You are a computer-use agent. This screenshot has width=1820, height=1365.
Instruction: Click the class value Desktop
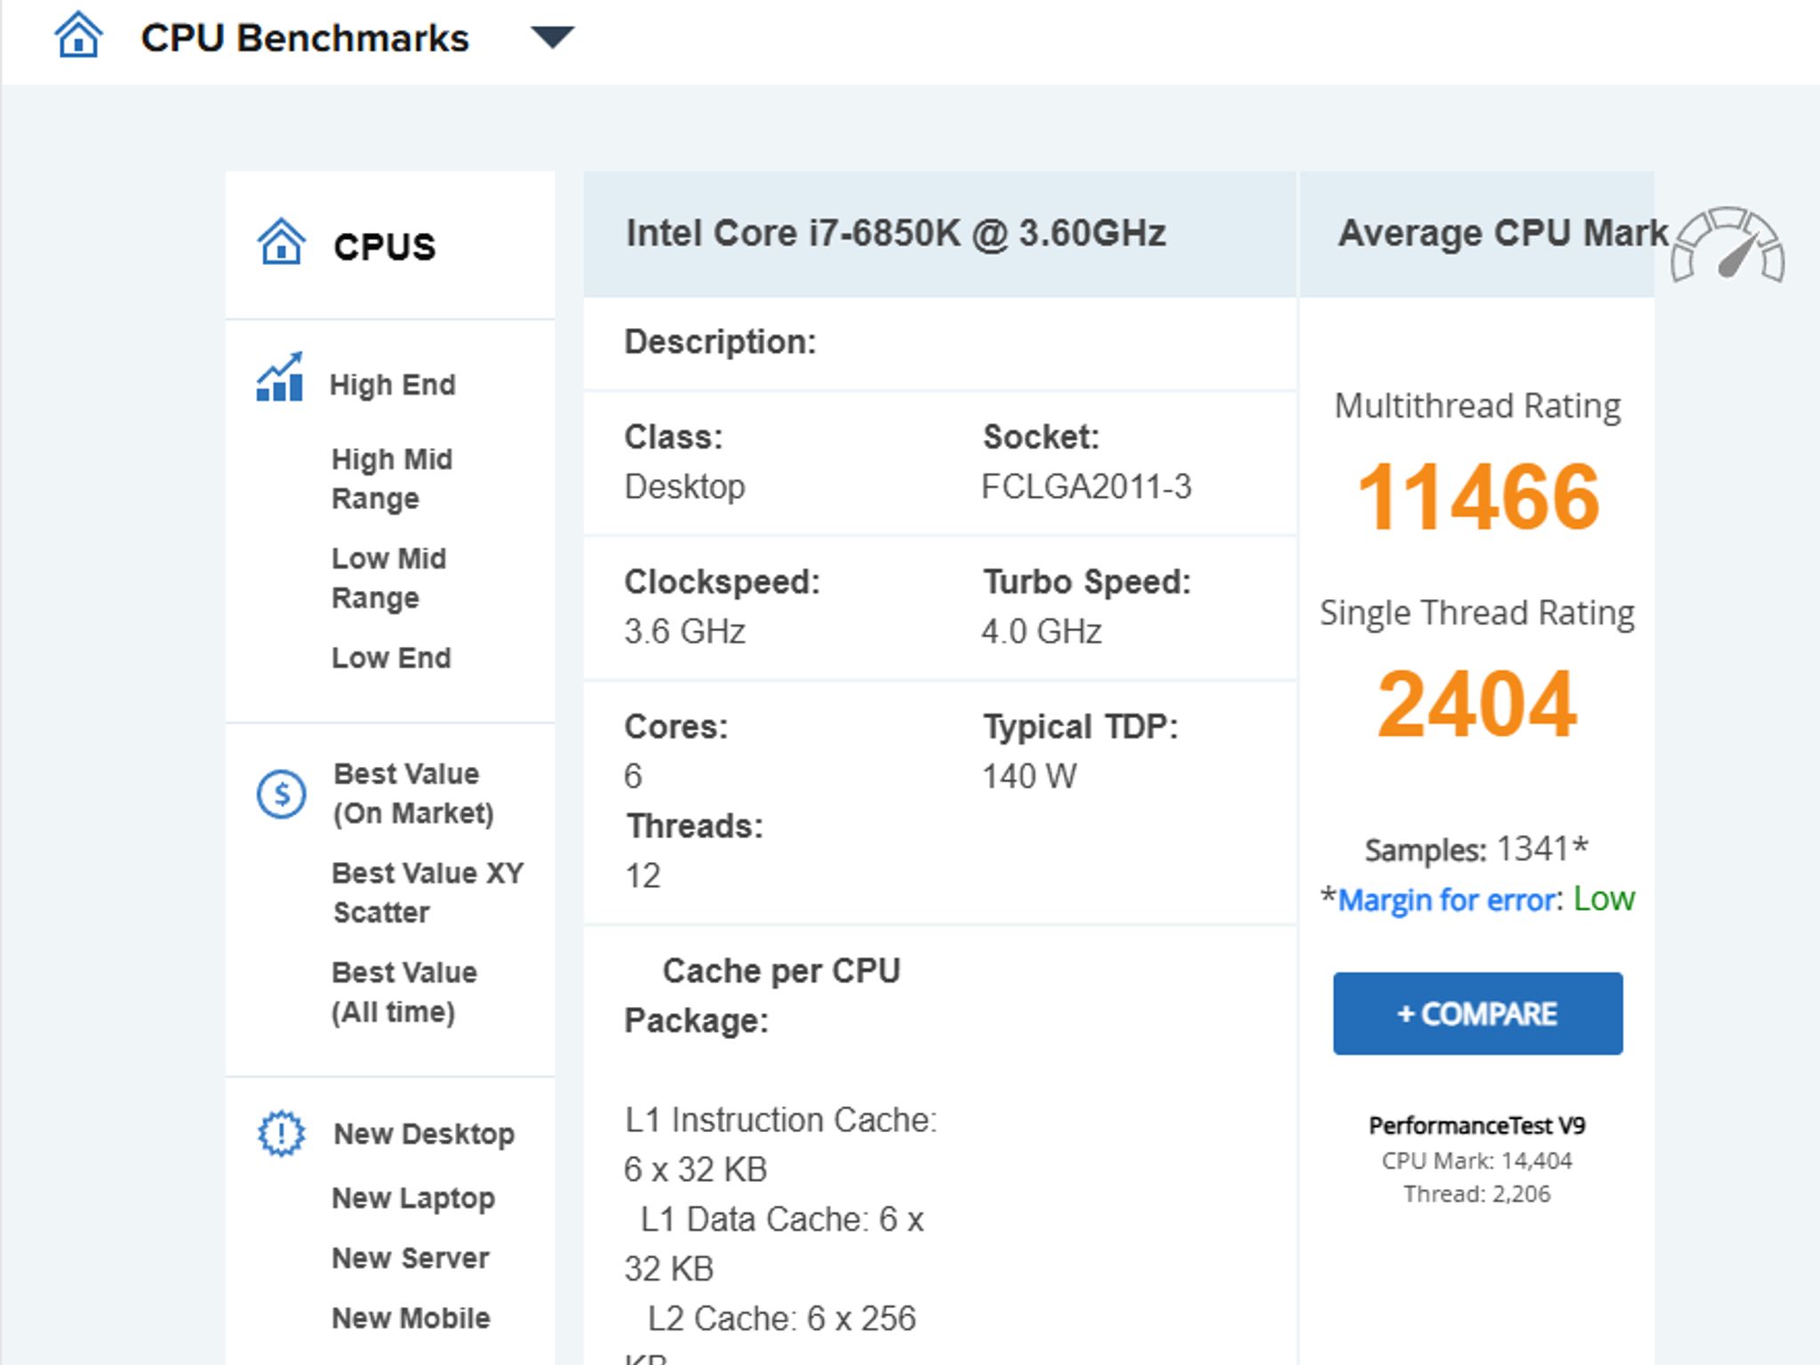click(684, 487)
